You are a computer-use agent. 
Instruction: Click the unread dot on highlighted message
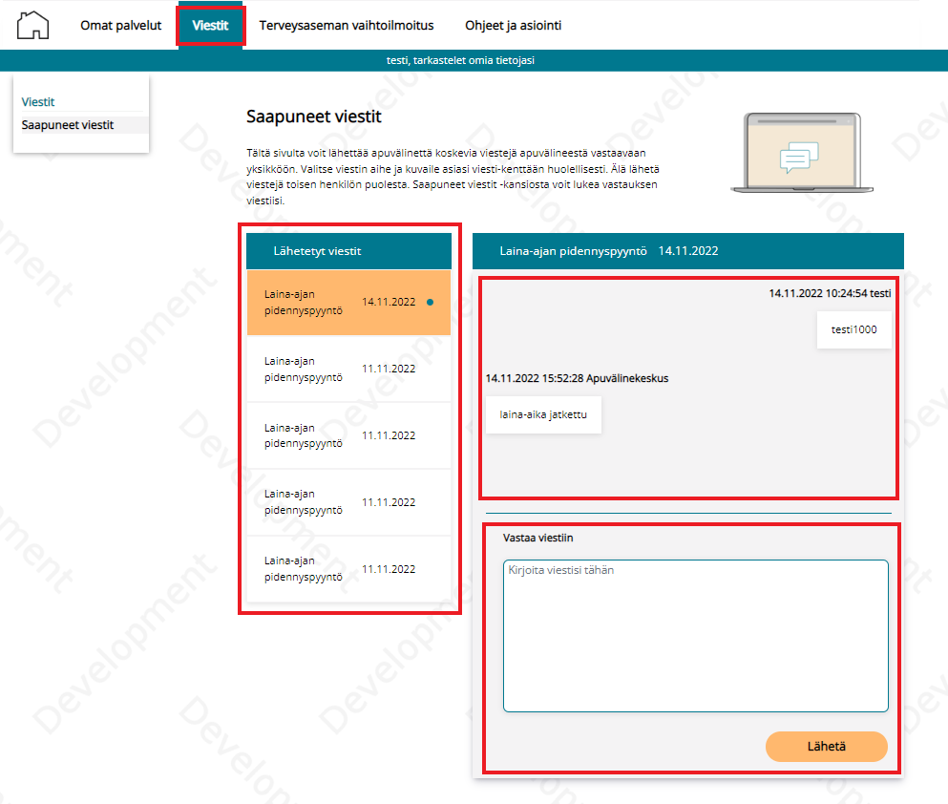click(x=430, y=302)
